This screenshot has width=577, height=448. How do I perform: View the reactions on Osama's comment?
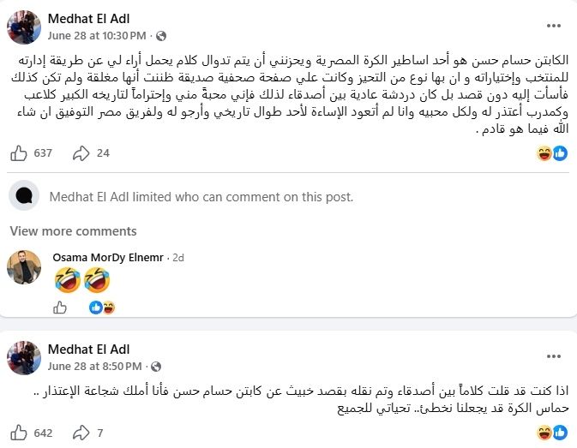[102, 308]
